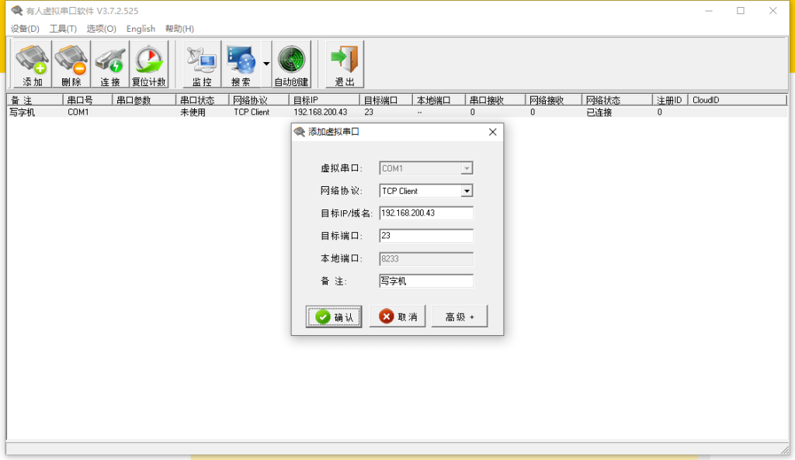
Task: Open the 设备(D) menu
Action: pos(25,29)
